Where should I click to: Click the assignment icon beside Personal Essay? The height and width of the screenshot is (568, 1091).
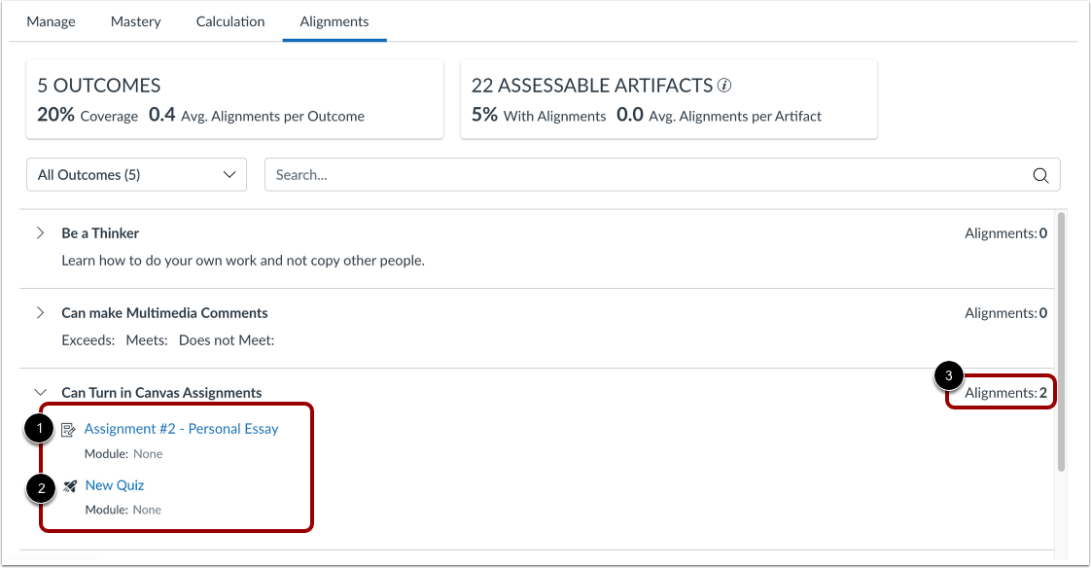tap(68, 430)
